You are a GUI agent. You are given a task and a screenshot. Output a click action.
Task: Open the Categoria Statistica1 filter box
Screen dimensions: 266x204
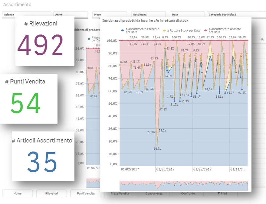[236, 15]
